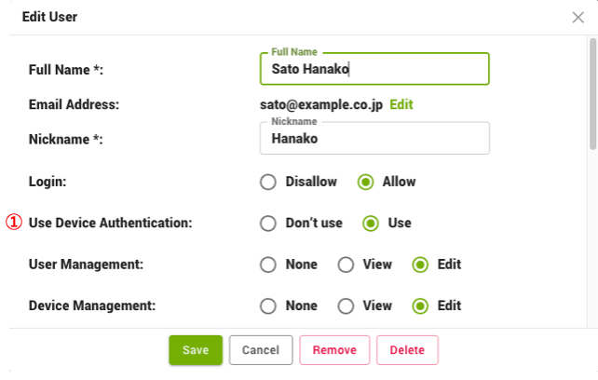Viewport: 598px width, 380px height.
Task: Choose Use for Device Authentication
Action: (371, 224)
